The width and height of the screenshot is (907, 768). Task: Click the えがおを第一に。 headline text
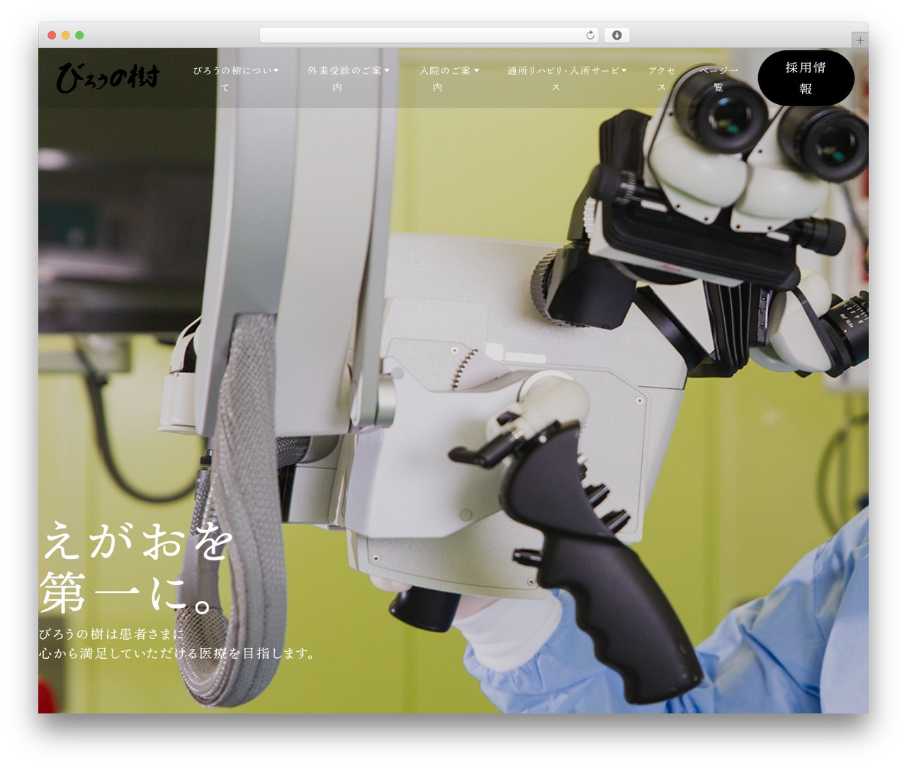[x=137, y=567]
